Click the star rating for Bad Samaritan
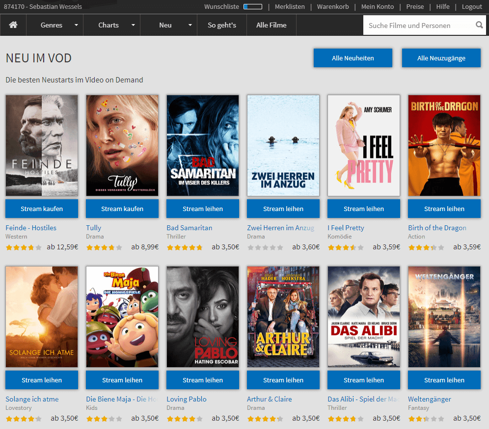 click(x=185, y=247)
